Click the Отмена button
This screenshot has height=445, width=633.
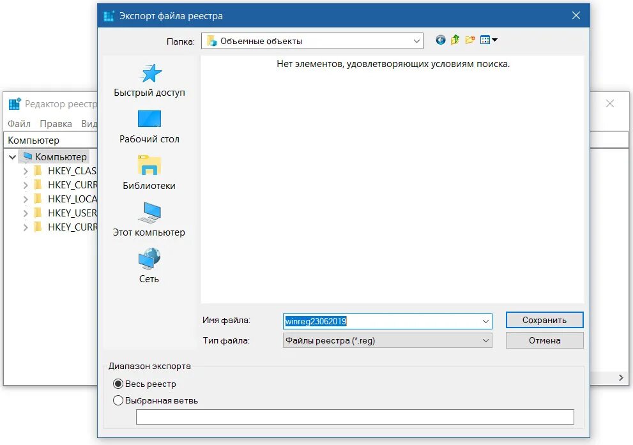tap(544, 340)
